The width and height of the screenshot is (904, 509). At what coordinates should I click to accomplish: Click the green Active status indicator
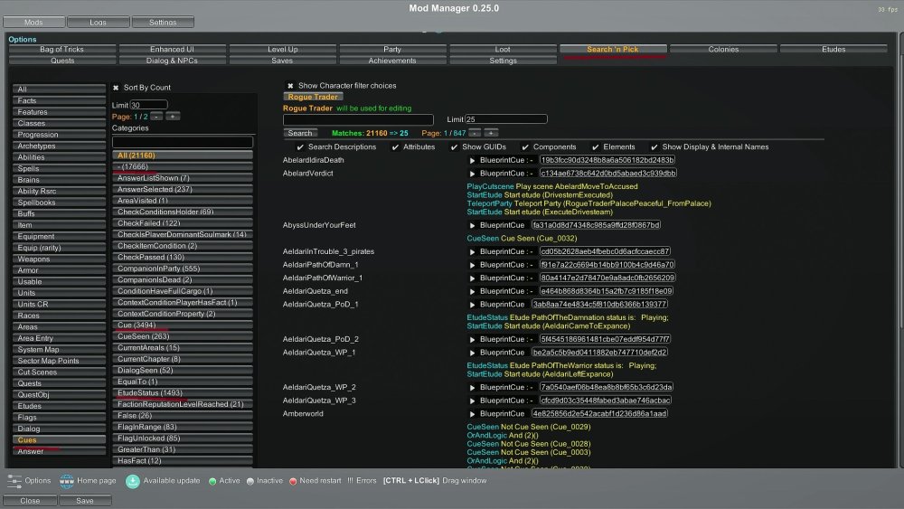[x=212, y=481]
